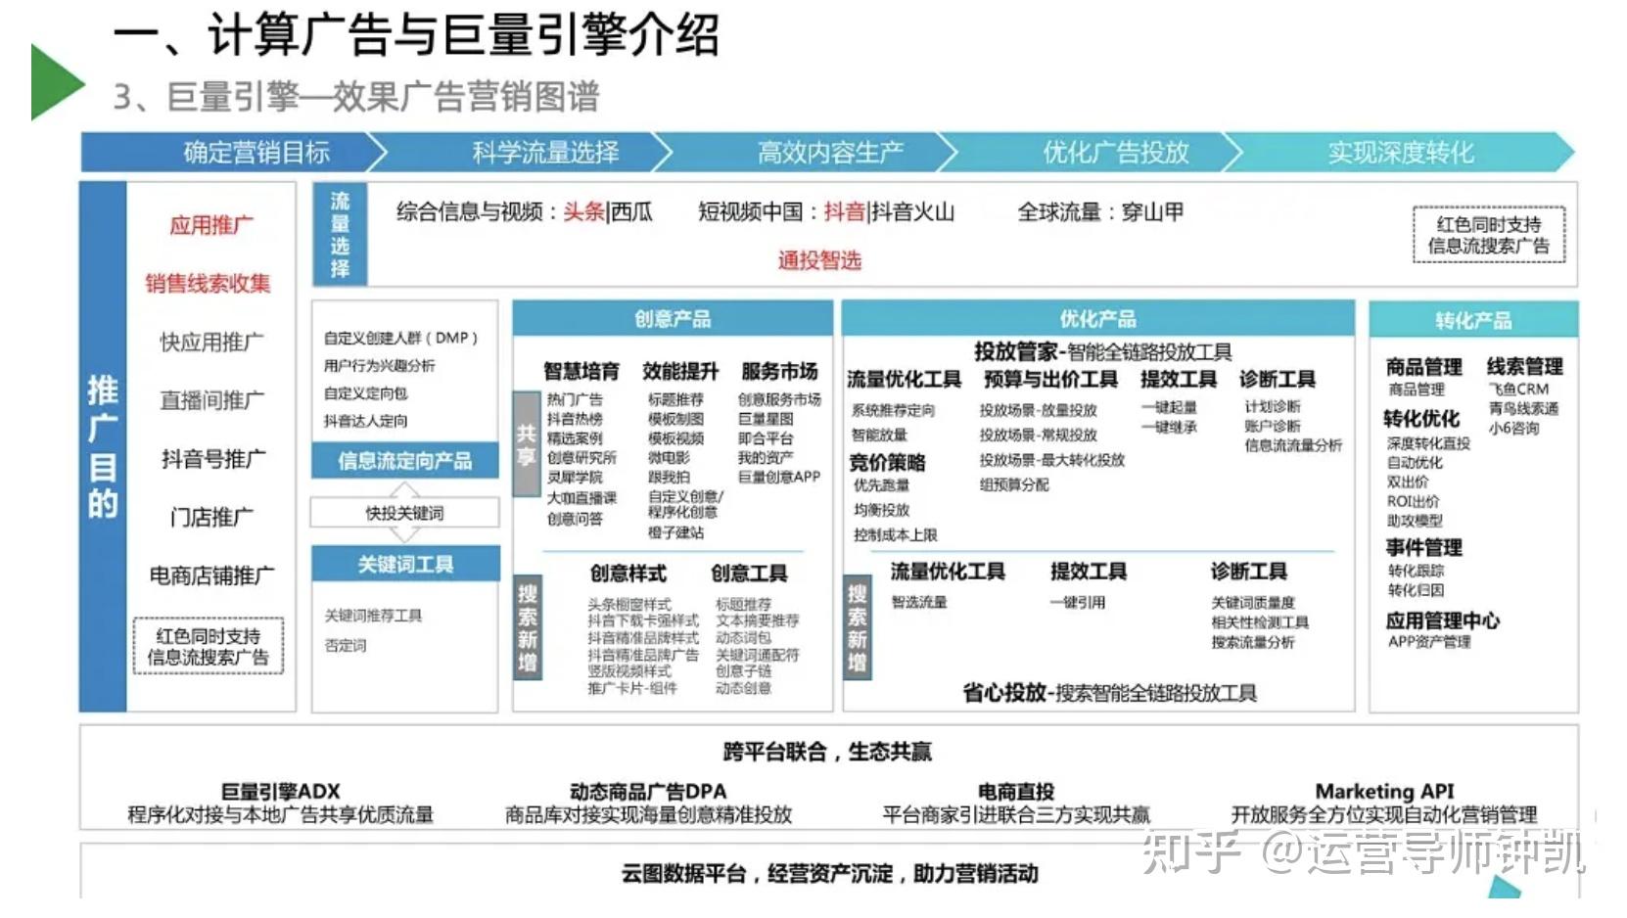Click the 快投关键词 box
The width and height of the screenshot is (1627, 918).
click(x=405, y=513)
